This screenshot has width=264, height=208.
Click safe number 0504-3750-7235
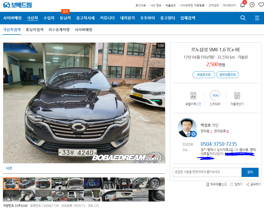click(219, 144)
